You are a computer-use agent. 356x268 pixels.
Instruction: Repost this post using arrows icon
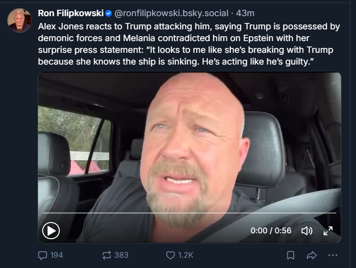[x=106, y=255]
